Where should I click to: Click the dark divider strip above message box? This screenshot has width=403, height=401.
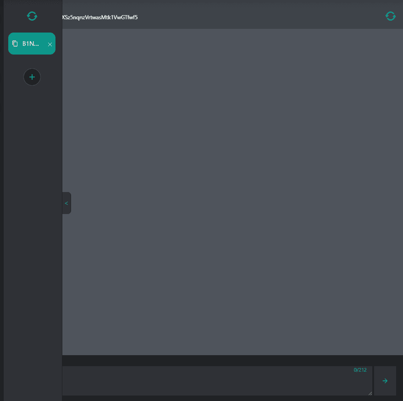[x=229, y=360]
